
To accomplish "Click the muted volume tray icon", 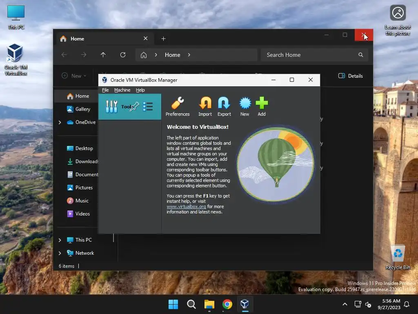I will (368, 304).
